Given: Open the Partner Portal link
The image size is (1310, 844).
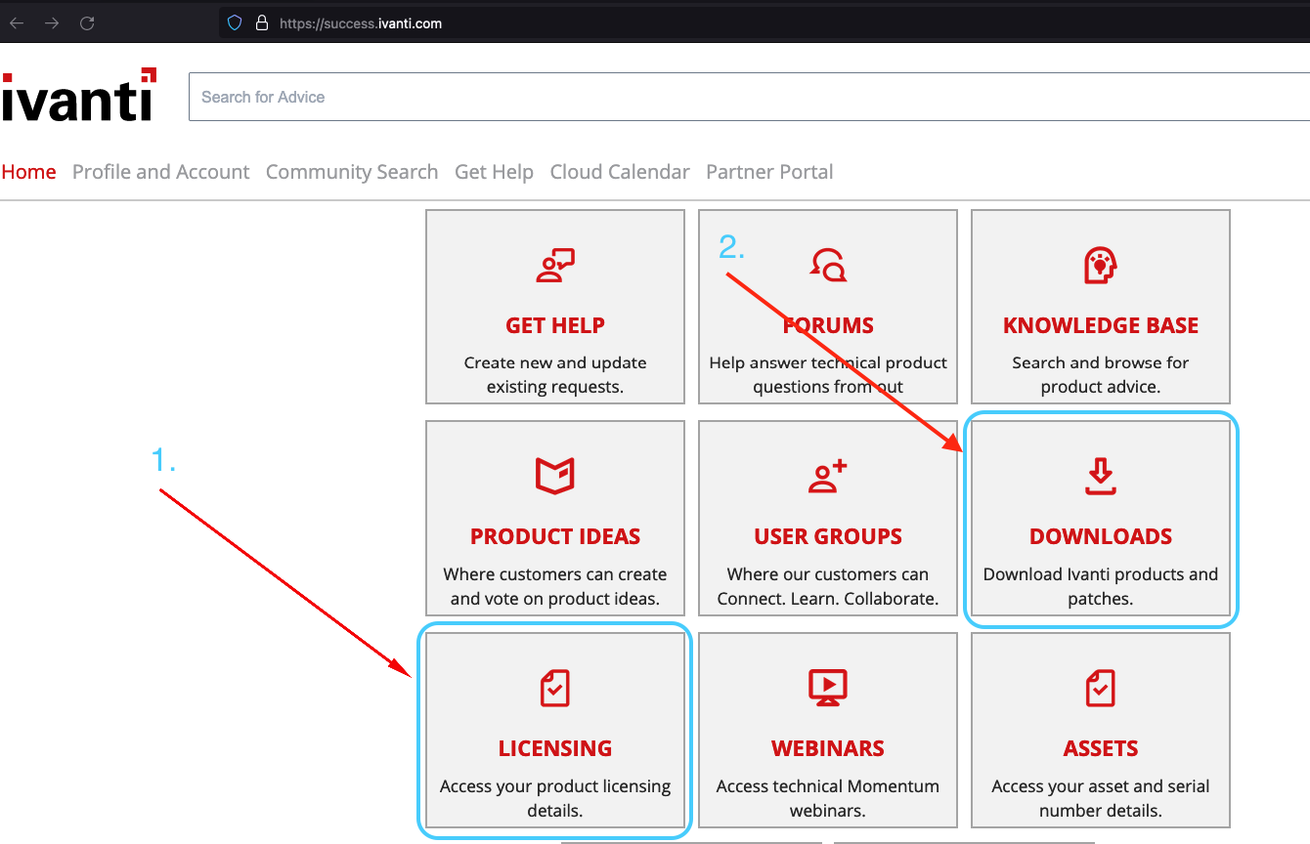Looking at the screenshot, I should 769,171.
